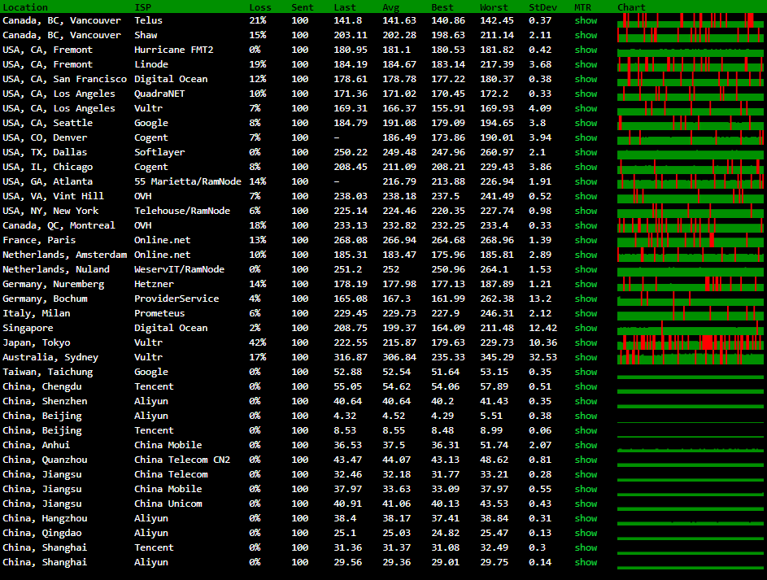The image size is (767, 580).
Task: Show MTR for Taiwan, Taichung Google
Action: point(585,372)
